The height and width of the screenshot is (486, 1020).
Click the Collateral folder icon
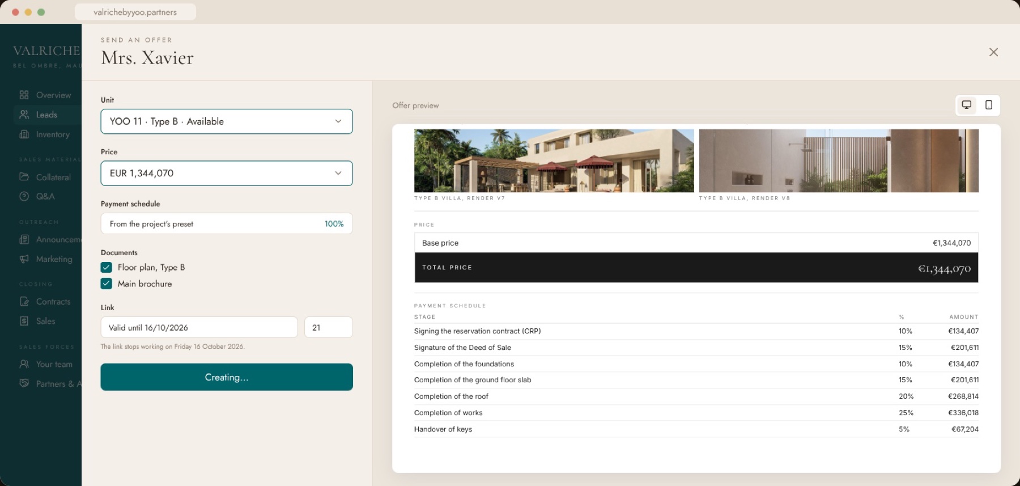coord(24,177)
